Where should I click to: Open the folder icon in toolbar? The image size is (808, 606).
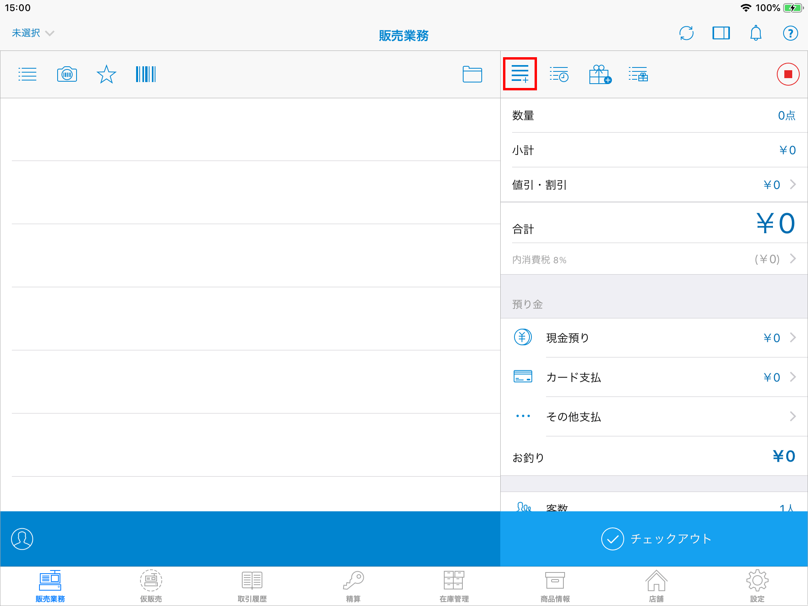tap(472, 74)
